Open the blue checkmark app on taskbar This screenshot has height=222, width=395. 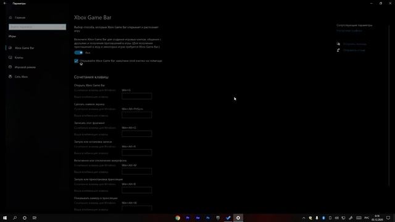click(228, 218)
